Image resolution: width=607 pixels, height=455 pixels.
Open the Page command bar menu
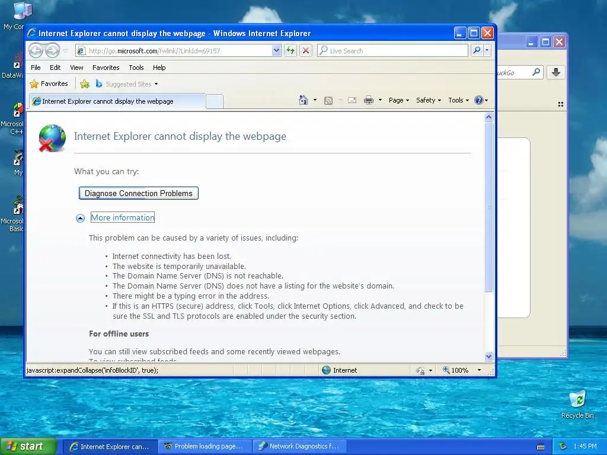click(x=399, y=100)
